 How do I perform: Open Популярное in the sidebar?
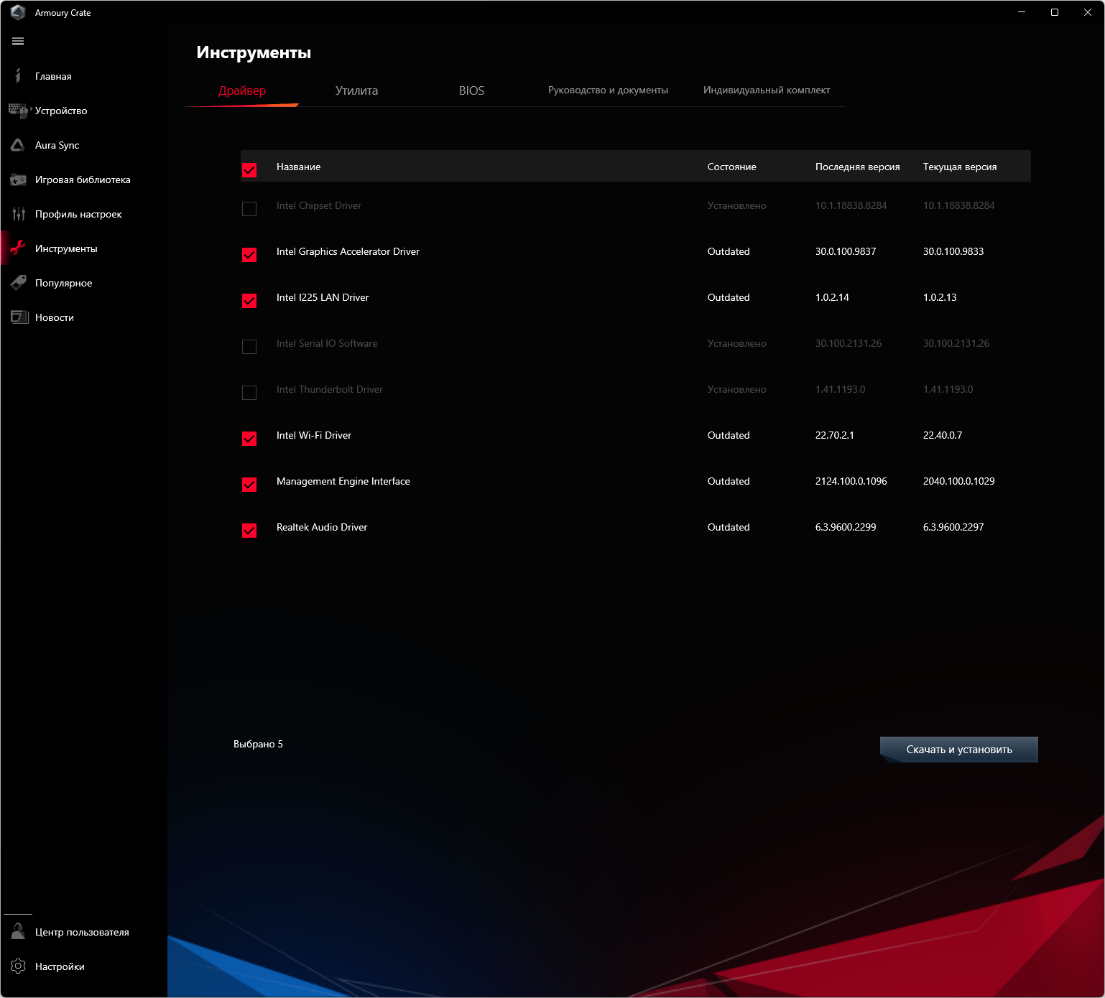tap(64, 283)
